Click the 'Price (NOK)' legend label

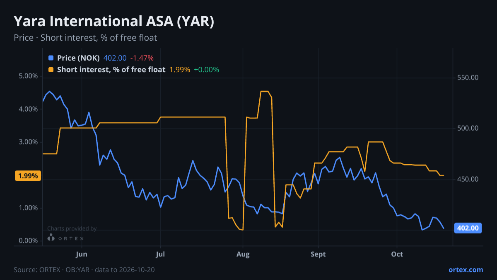78,58
